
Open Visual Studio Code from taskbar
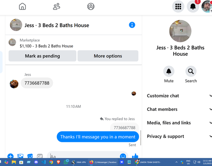point(44,162)
